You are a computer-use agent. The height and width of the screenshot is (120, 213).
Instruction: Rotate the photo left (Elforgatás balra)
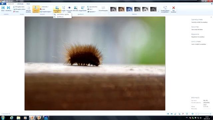[19, 7]
